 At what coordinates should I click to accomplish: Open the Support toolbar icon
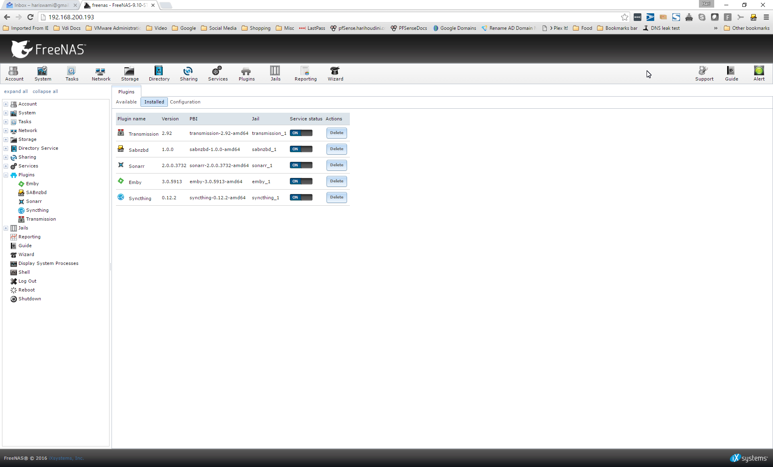click(x=704, y=74)
